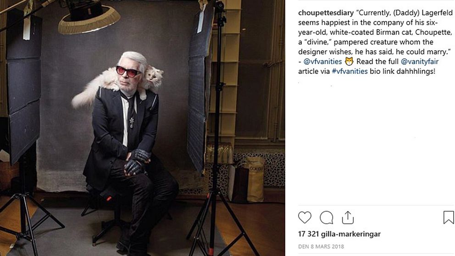This screenshot has width=455, height=256.
Task: Click the brooch on the black tie
Action: pyautogui.click(x=132, y=122)
